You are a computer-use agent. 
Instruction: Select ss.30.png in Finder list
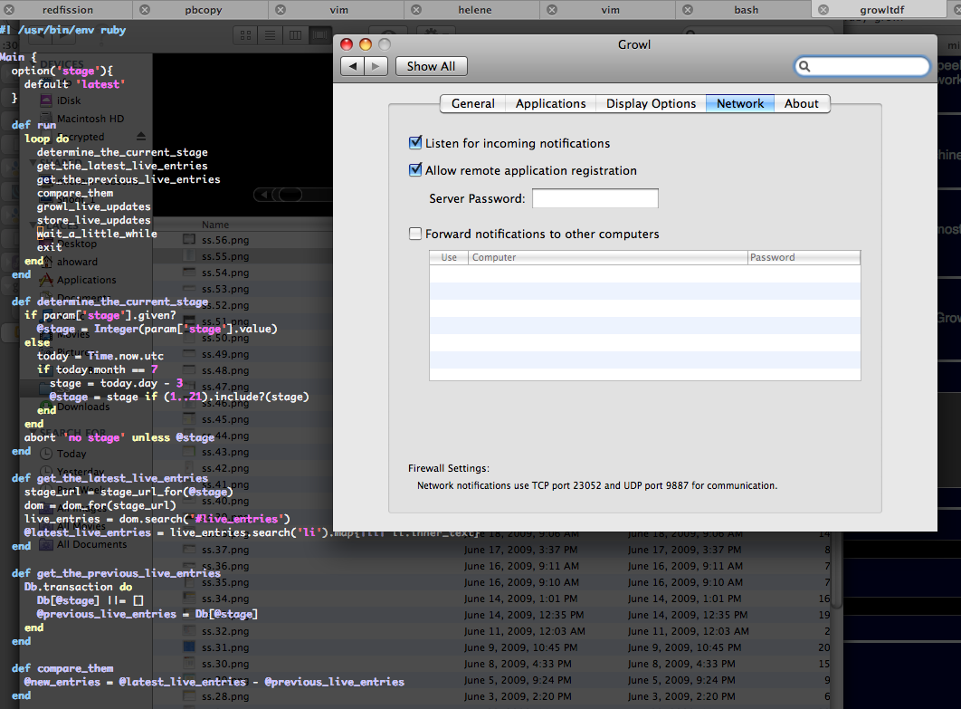(x=225, y=664)
